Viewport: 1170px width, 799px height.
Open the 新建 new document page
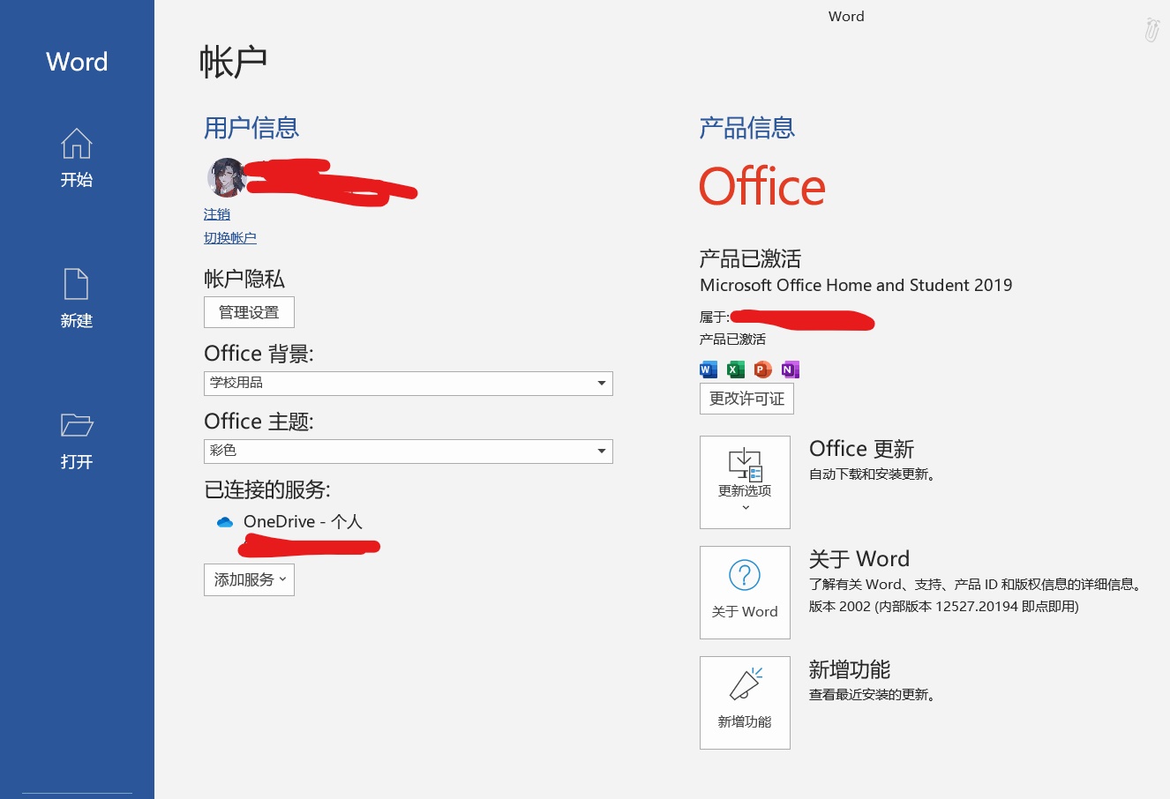pos(77,299)
